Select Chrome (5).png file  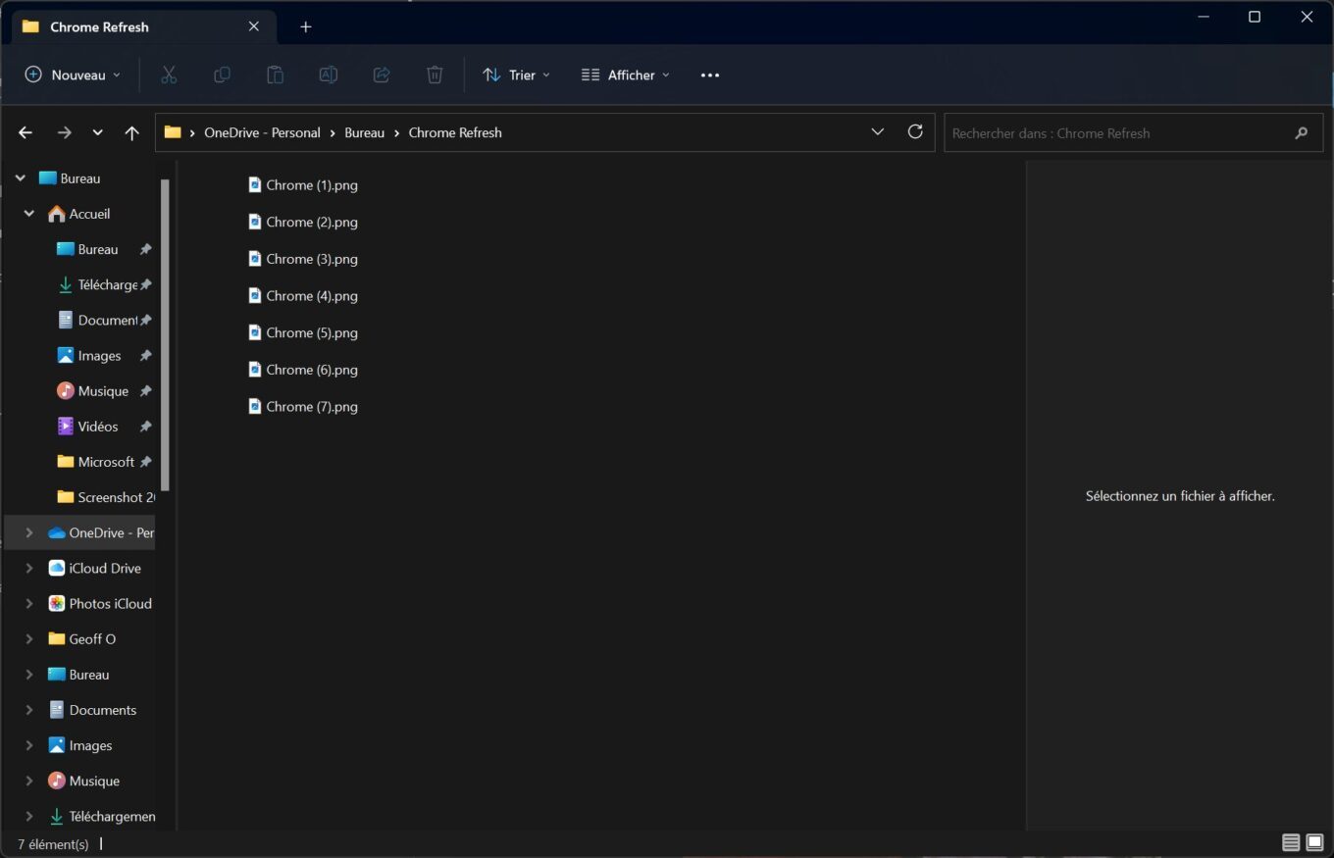(x=303, y=332)
